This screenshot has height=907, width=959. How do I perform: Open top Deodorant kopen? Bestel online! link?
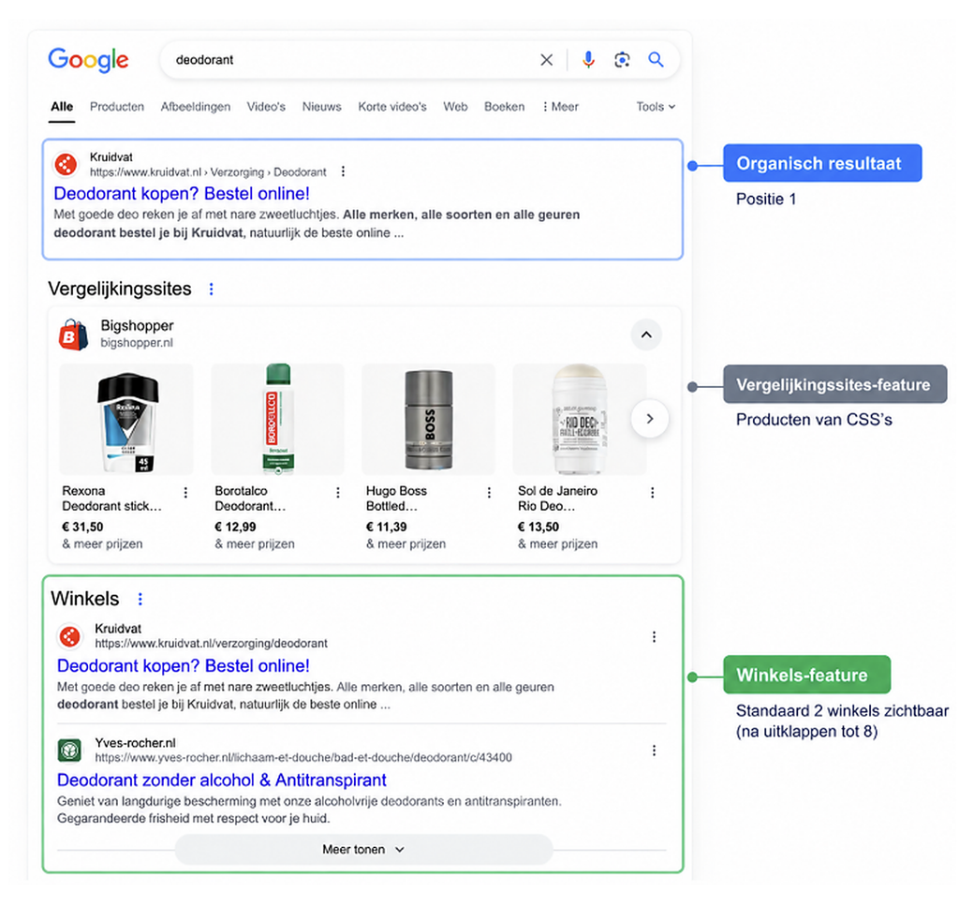click(182, 193)
